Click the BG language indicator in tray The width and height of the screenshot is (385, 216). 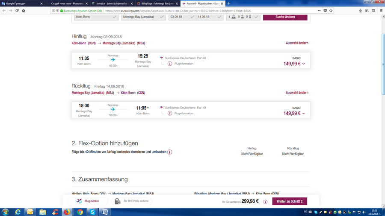click(305, 212)
